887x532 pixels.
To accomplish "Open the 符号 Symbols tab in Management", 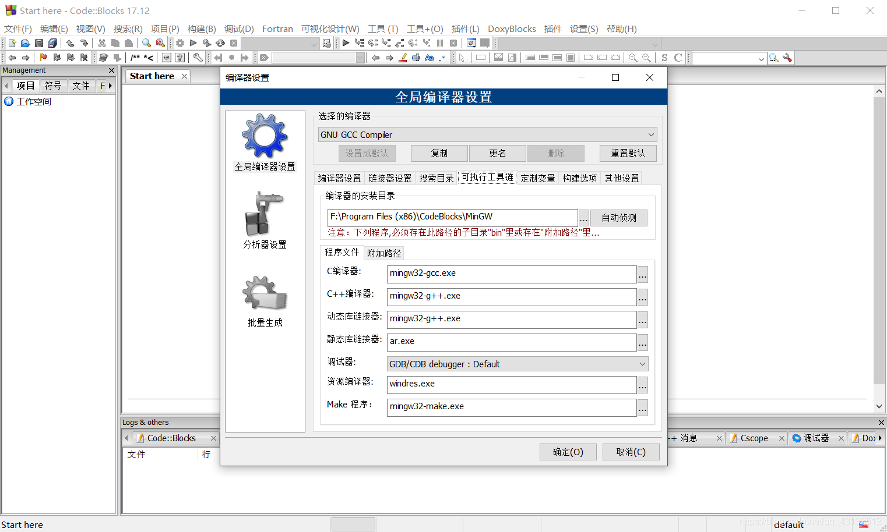I will (53, 86).
